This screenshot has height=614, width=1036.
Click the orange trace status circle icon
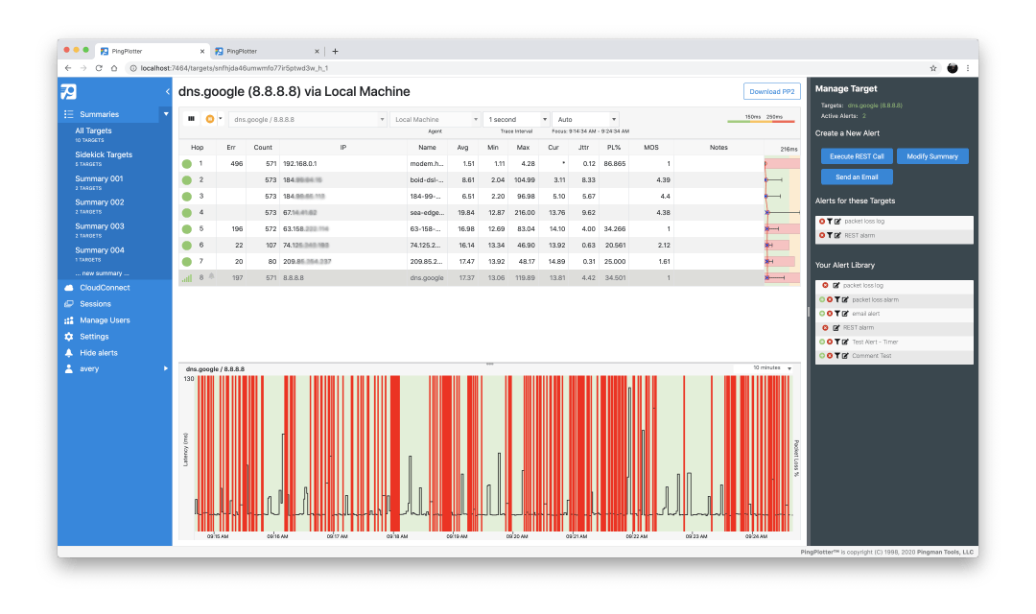[210, 119]
